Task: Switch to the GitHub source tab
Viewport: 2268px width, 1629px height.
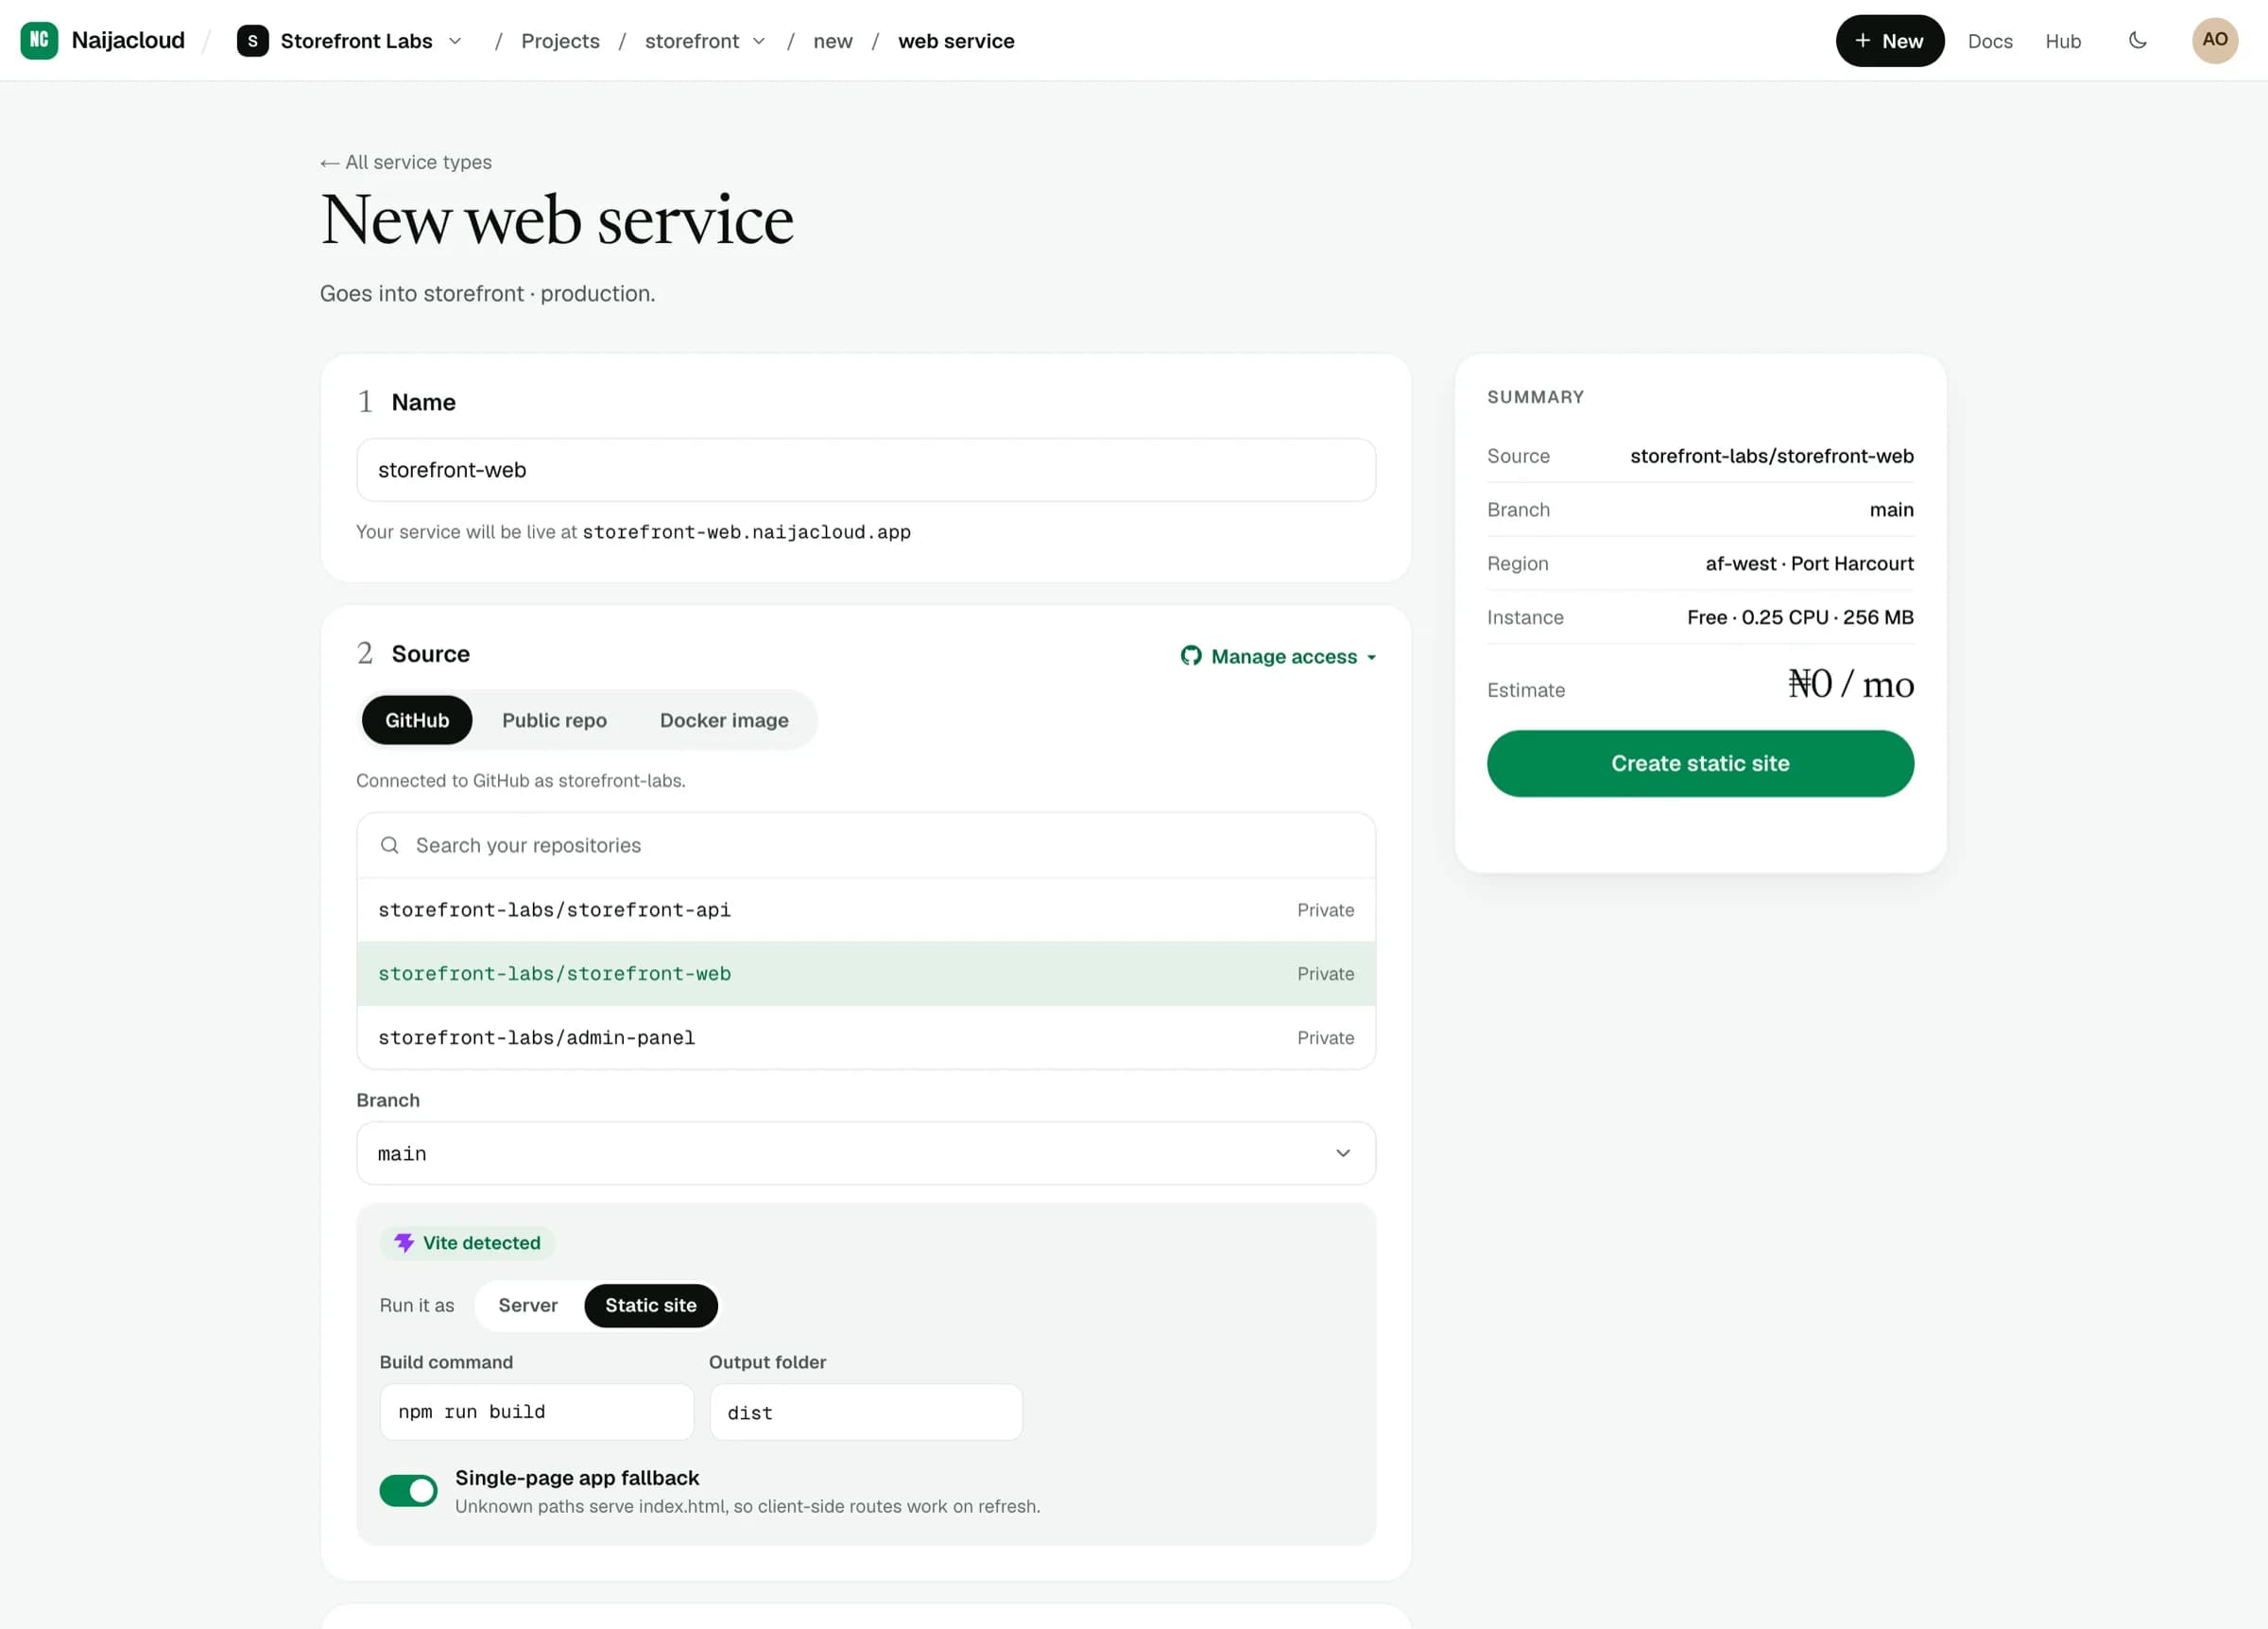Action: point(416,719)
